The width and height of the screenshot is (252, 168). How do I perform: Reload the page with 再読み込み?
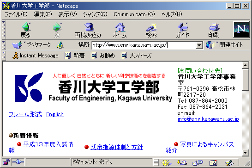[x=88, y=30]
